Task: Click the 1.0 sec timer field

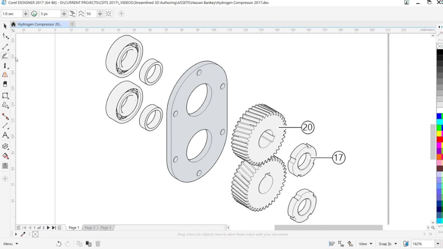Action: [12, 14]
